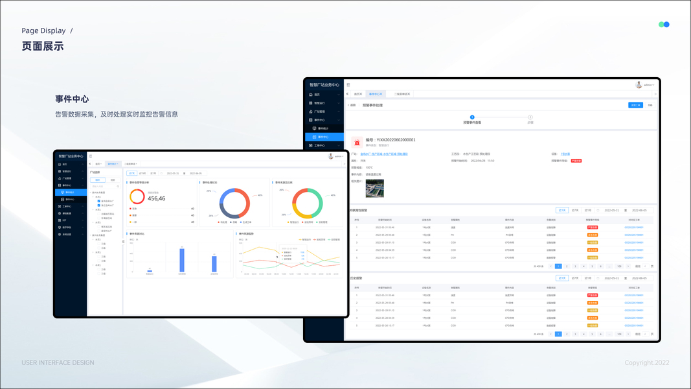Screen dimensions: 691x389
Task: Click 事件统计 submenu icon in event-handling window
Action: 314,128
